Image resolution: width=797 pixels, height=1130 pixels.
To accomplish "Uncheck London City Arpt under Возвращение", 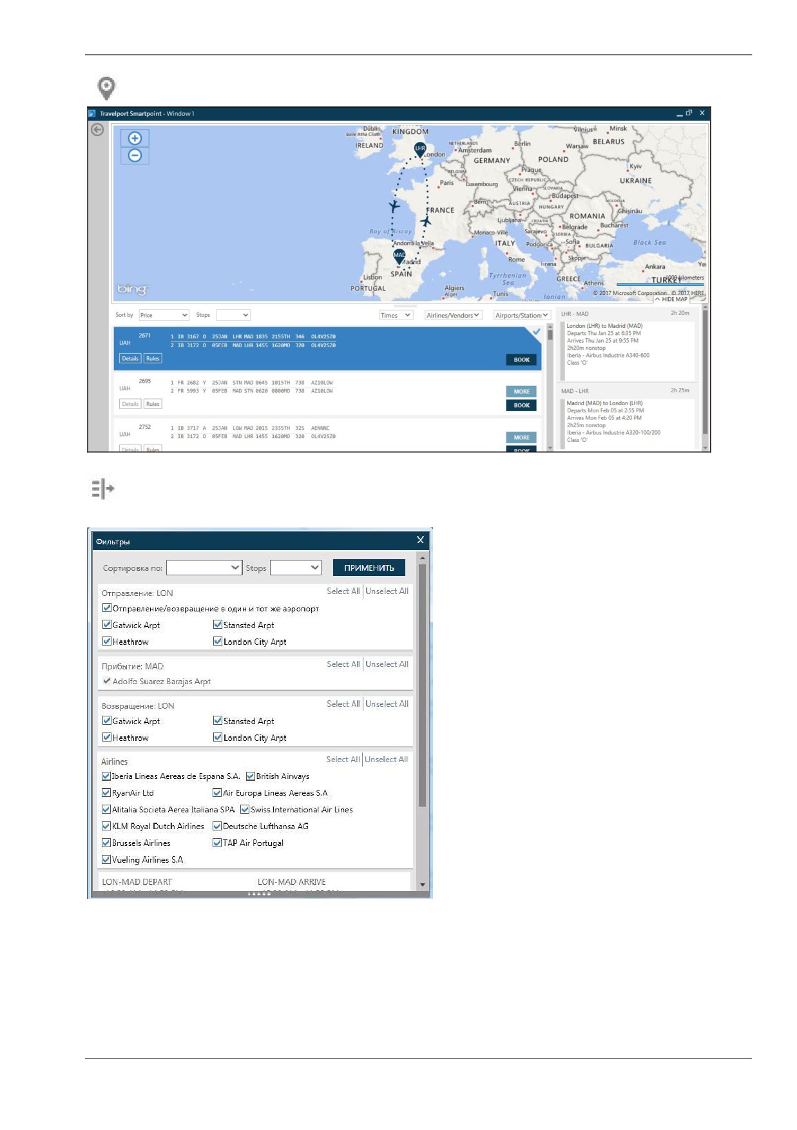I will point(218,737).
